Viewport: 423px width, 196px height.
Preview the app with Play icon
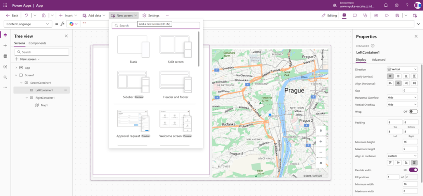[x=387, y=15]
